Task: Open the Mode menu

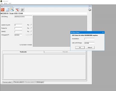Action: (6, 3)
